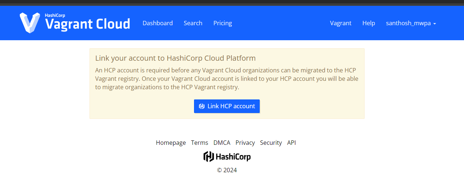Visit the Privacy footer link

245,143
